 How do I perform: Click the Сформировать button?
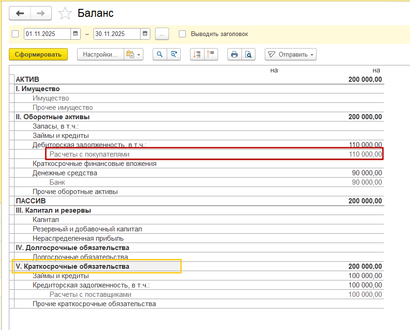38,54
